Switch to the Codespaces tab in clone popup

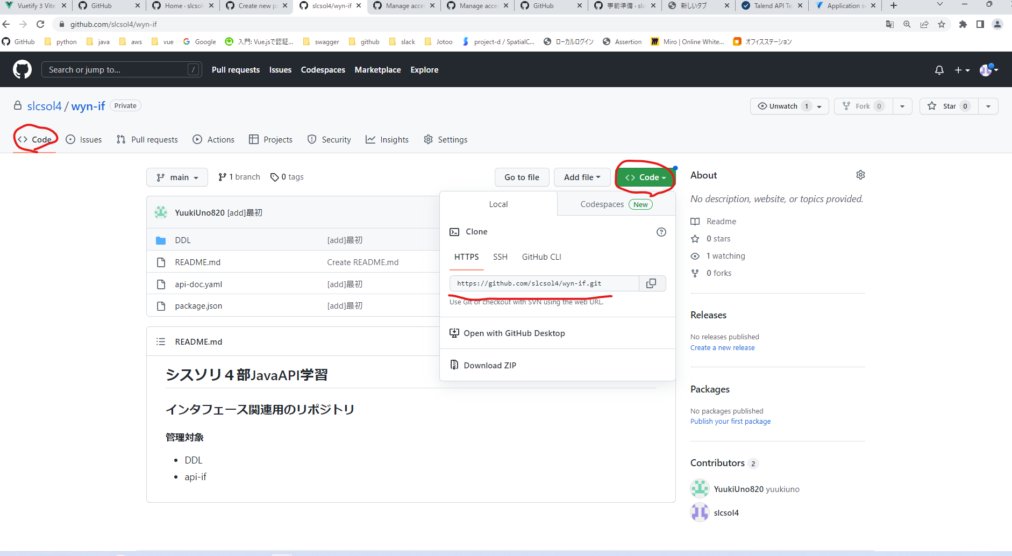(616, 204)
